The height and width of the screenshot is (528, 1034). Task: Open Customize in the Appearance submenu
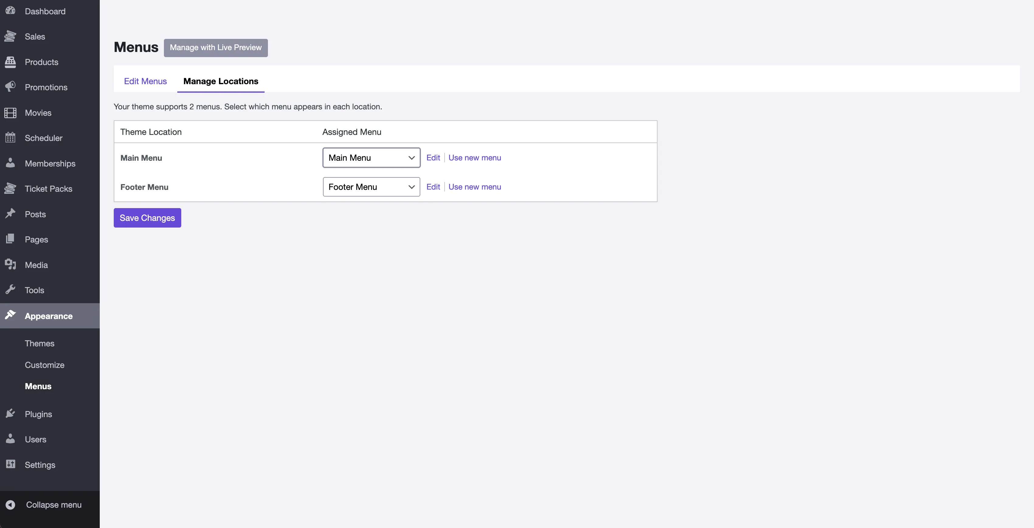click(x=45, y=365)
